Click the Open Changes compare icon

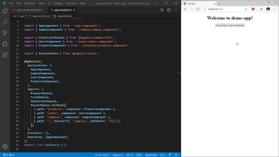162,10
